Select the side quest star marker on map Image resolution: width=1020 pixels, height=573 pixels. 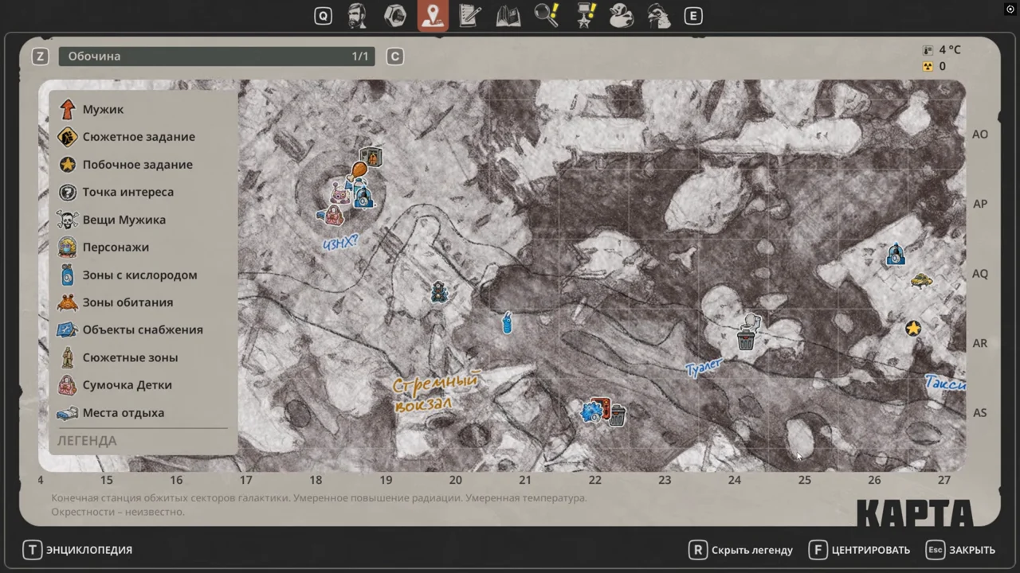click(913, 328)
